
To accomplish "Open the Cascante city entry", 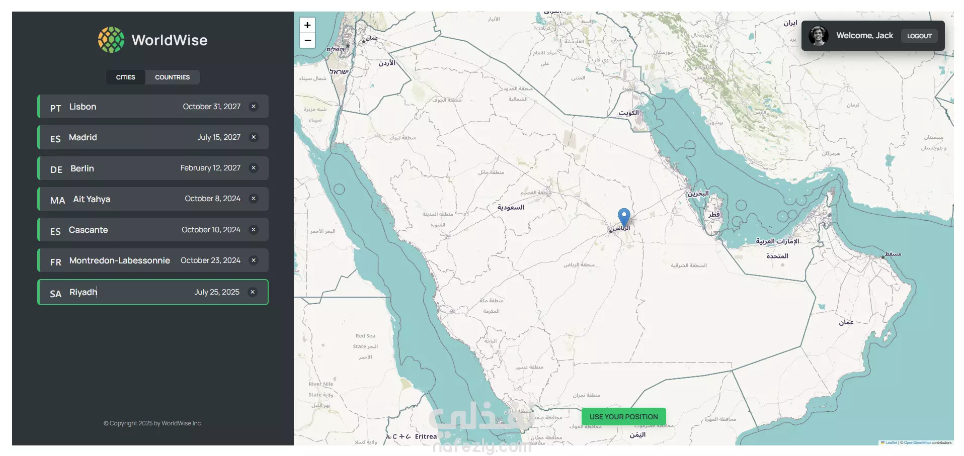I will point(153,230).
